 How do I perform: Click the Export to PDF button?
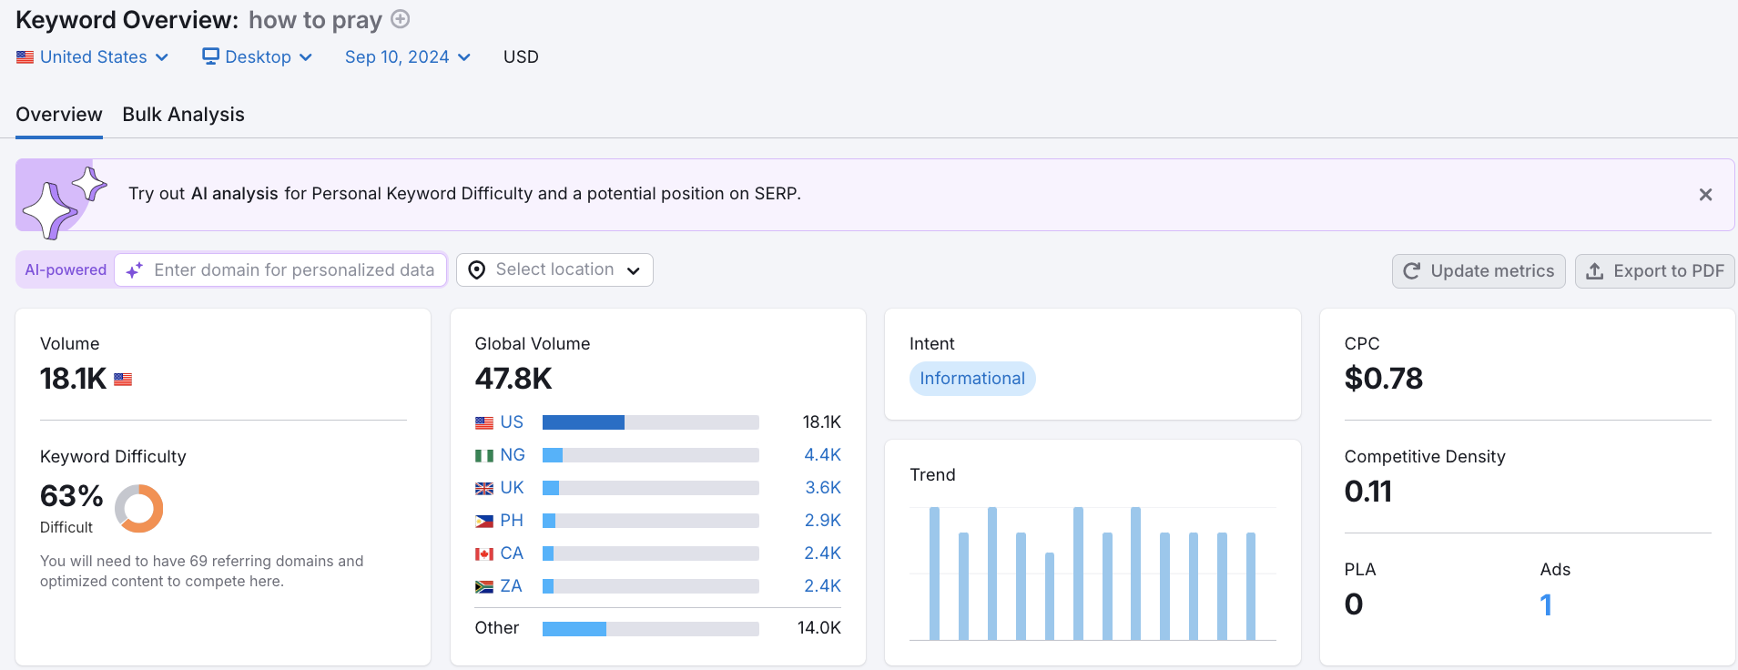click(1655, 271)
